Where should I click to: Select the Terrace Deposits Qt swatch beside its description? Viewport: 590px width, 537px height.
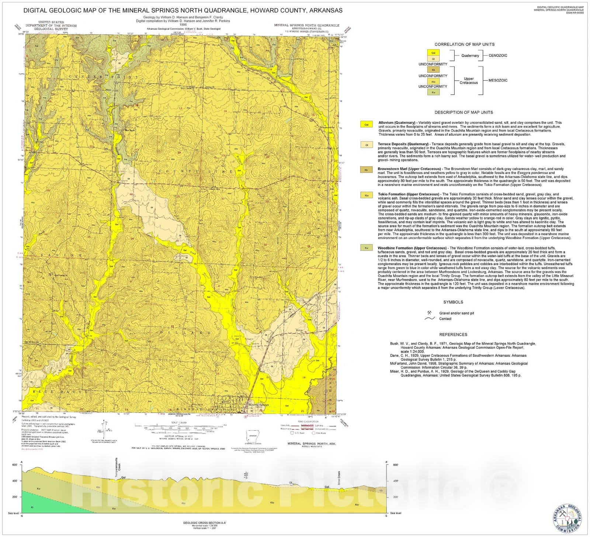[x=366, y=145]
